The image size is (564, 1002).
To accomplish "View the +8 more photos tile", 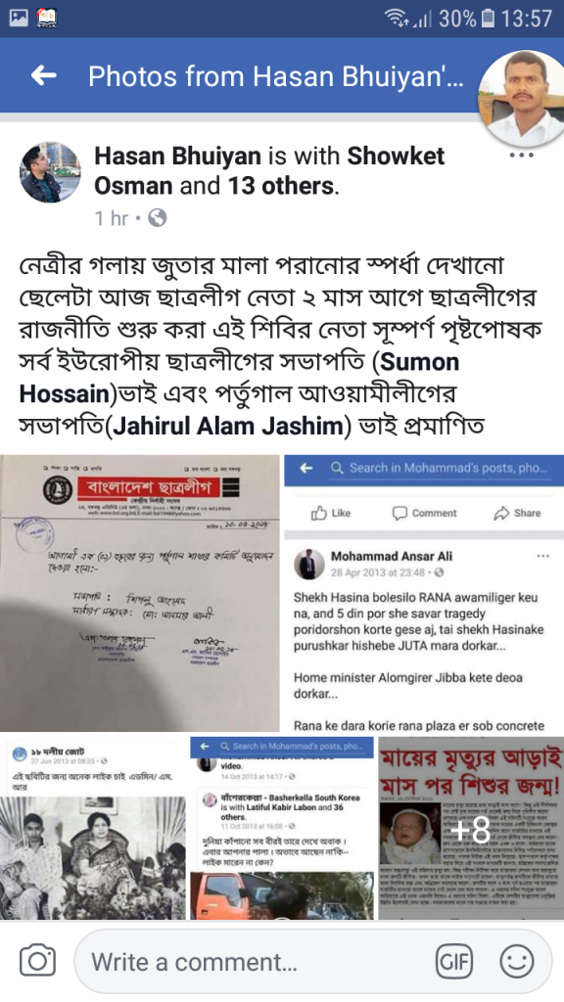I will [x=471, y=828].
